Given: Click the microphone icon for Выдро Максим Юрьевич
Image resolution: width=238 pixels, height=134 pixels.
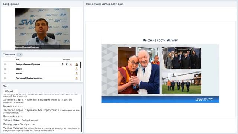Looking at the screenshot, I should (62, 64).
